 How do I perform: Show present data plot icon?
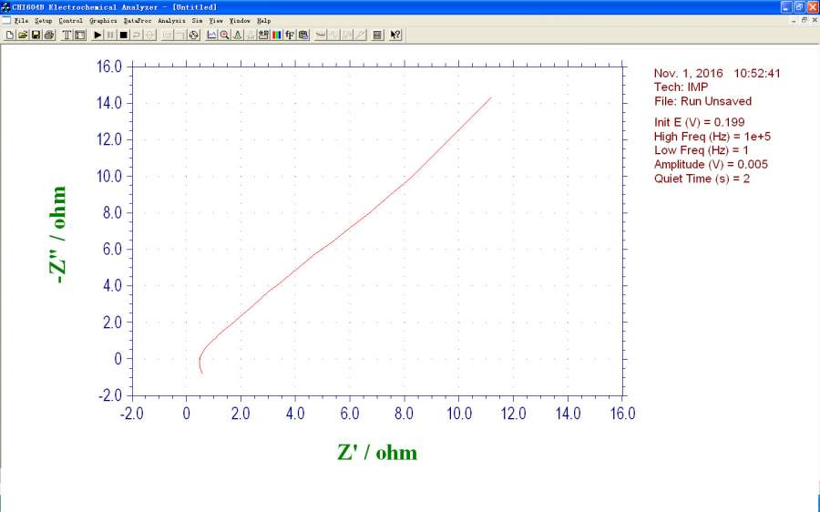click(211, 35)
